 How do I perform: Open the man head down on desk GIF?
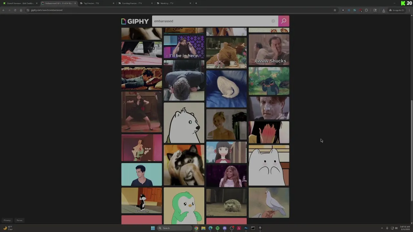pyautogui.click(x=184, y=81)
